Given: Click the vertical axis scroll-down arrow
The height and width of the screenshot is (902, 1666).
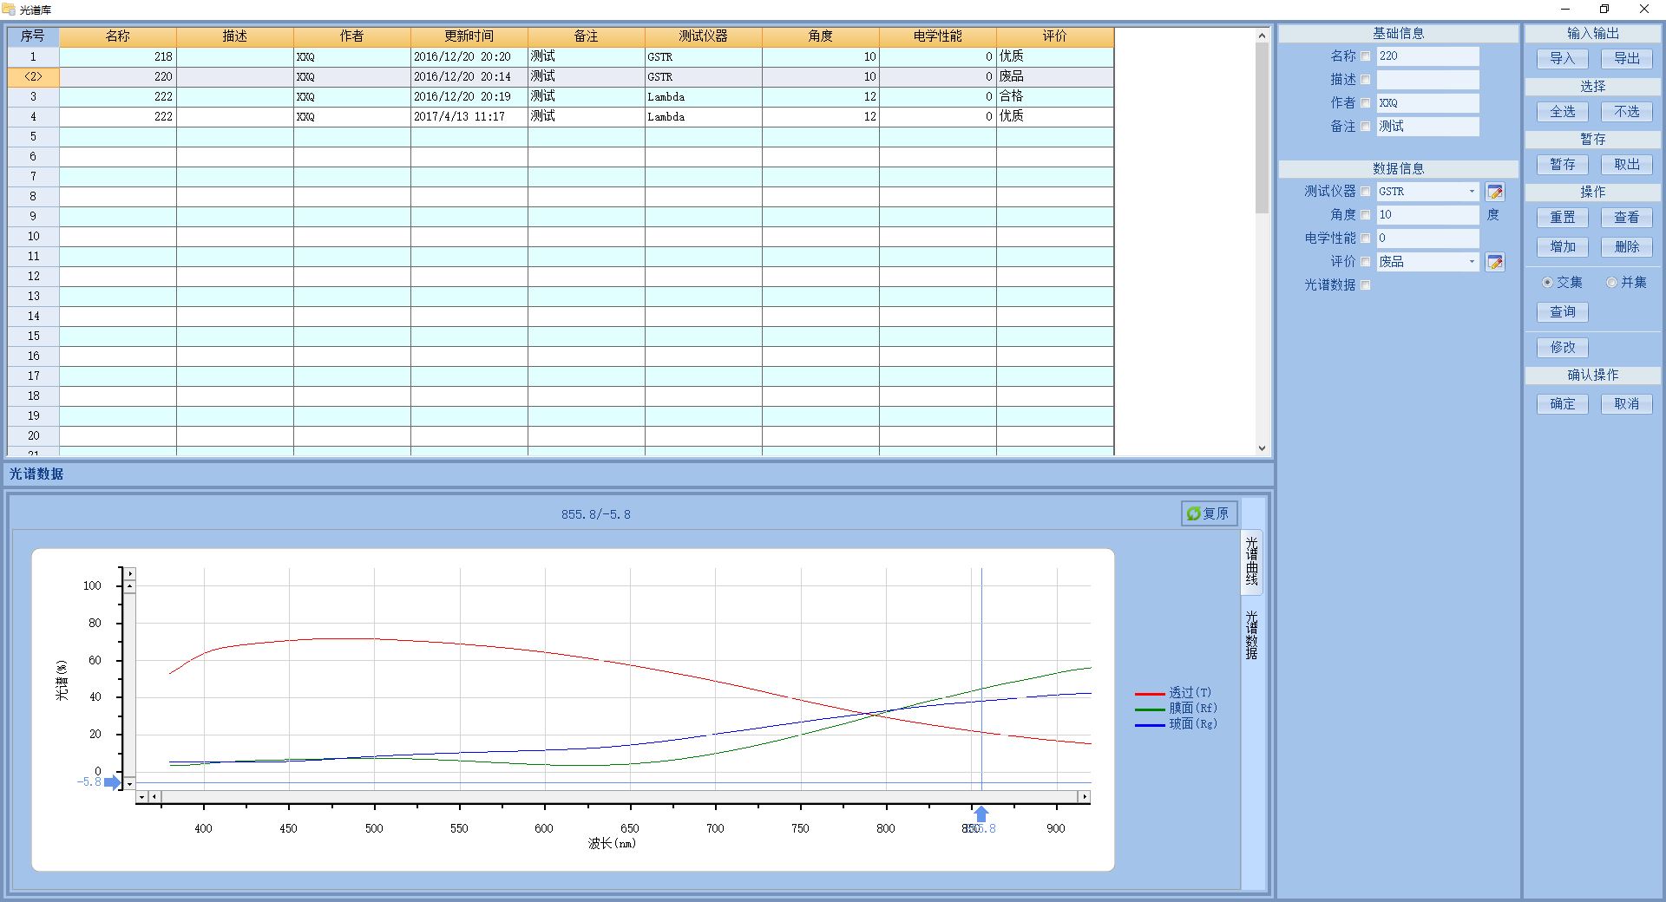Looking at the screenshot, I should click(130, 784).
